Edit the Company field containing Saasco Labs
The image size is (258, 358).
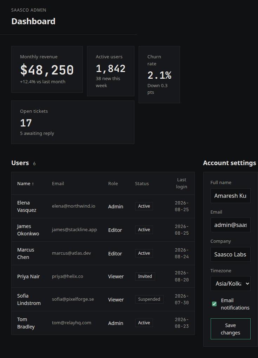point(230,254)
